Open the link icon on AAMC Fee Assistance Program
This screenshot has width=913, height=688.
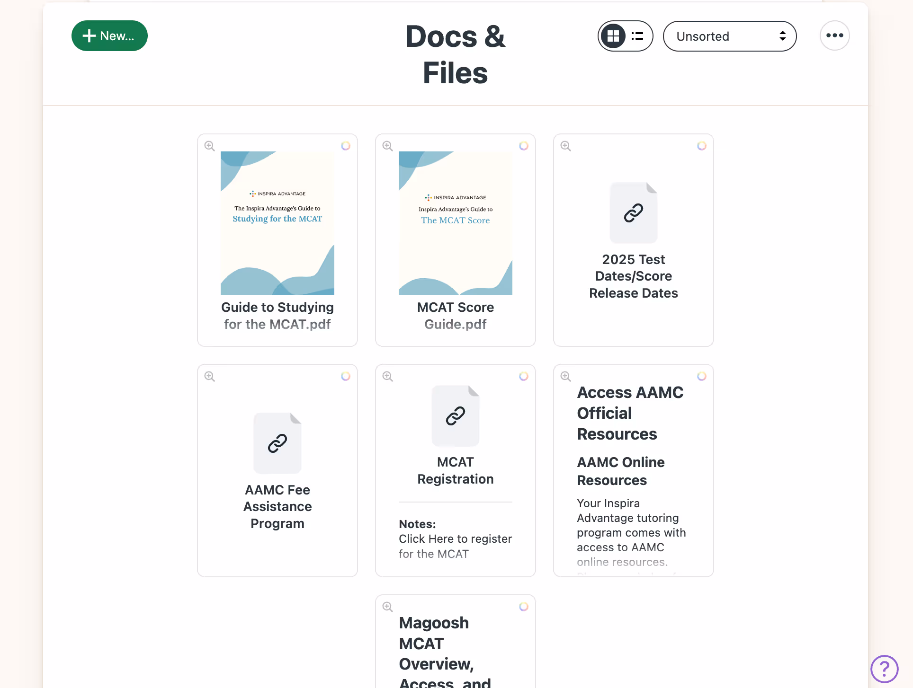pos(277,443)
